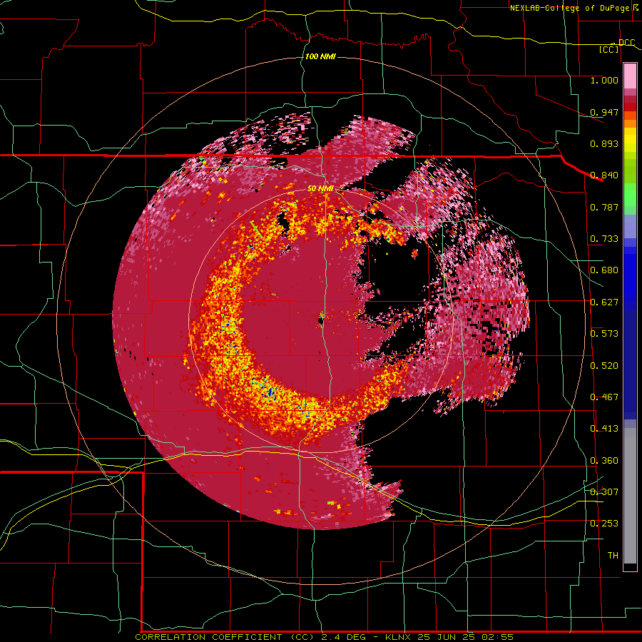
Task: Pick the orange color bar segment
Action: tap(630, 123)
